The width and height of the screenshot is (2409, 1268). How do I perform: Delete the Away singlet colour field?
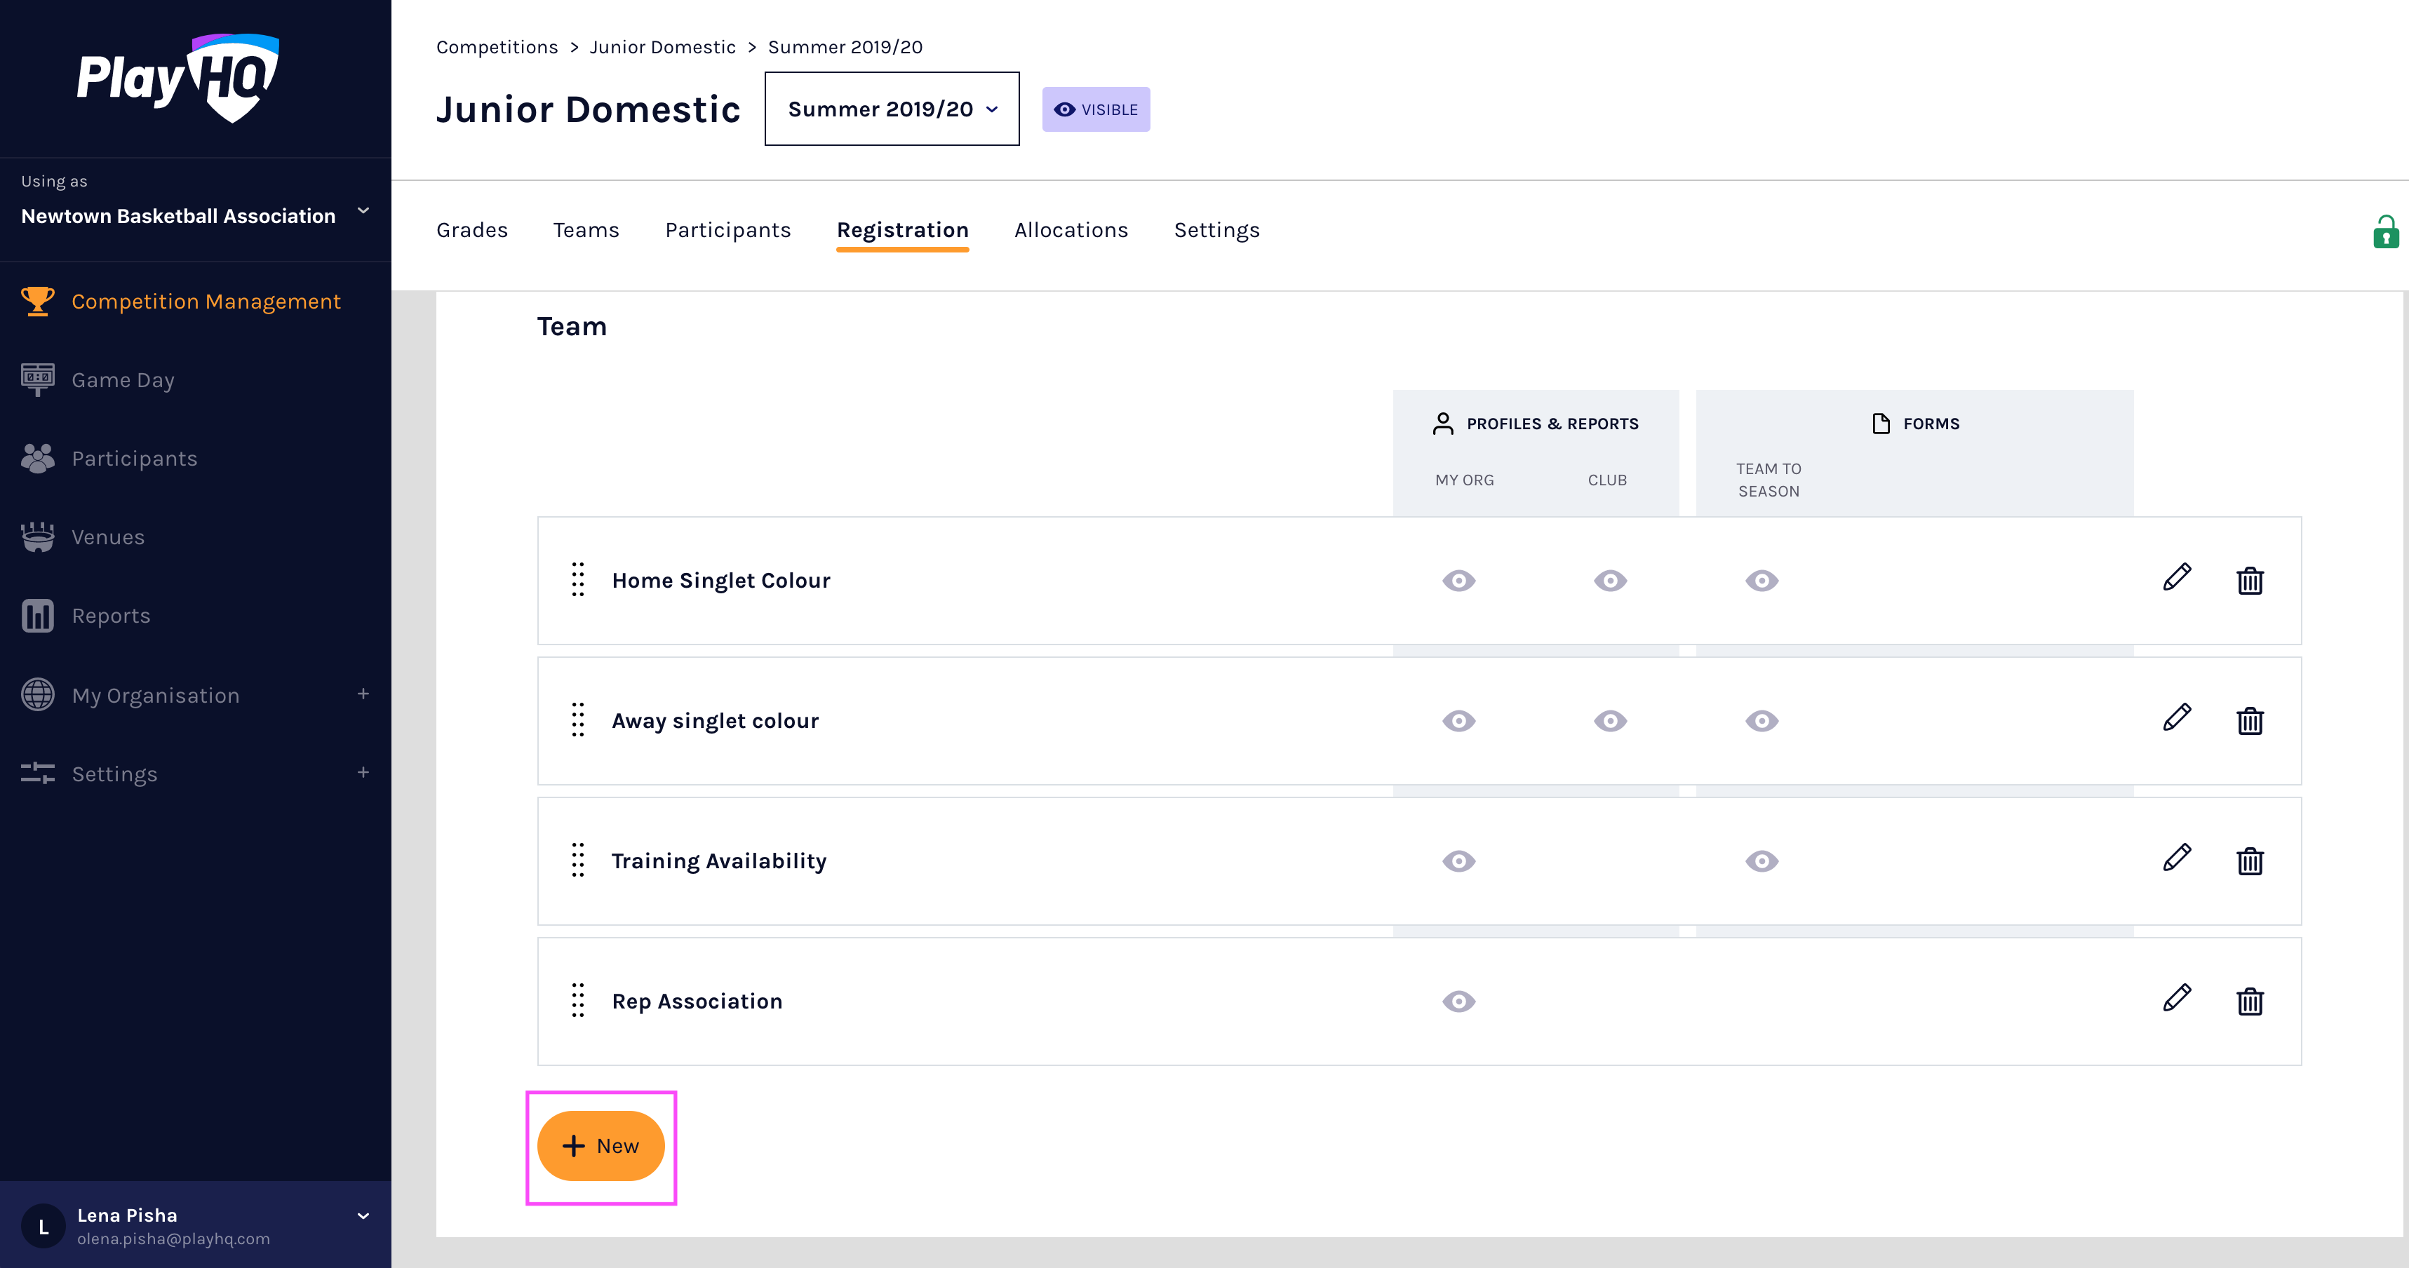2249,721
